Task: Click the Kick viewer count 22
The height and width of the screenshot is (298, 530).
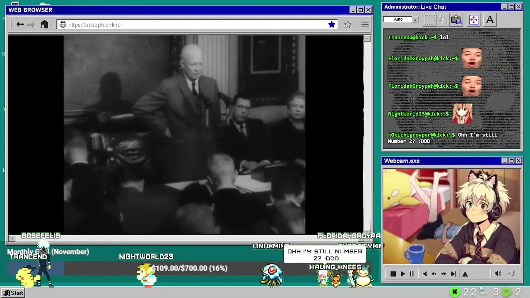Action: point(470,293)
